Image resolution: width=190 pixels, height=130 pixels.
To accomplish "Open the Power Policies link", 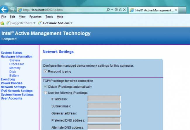I will [11, 83].
